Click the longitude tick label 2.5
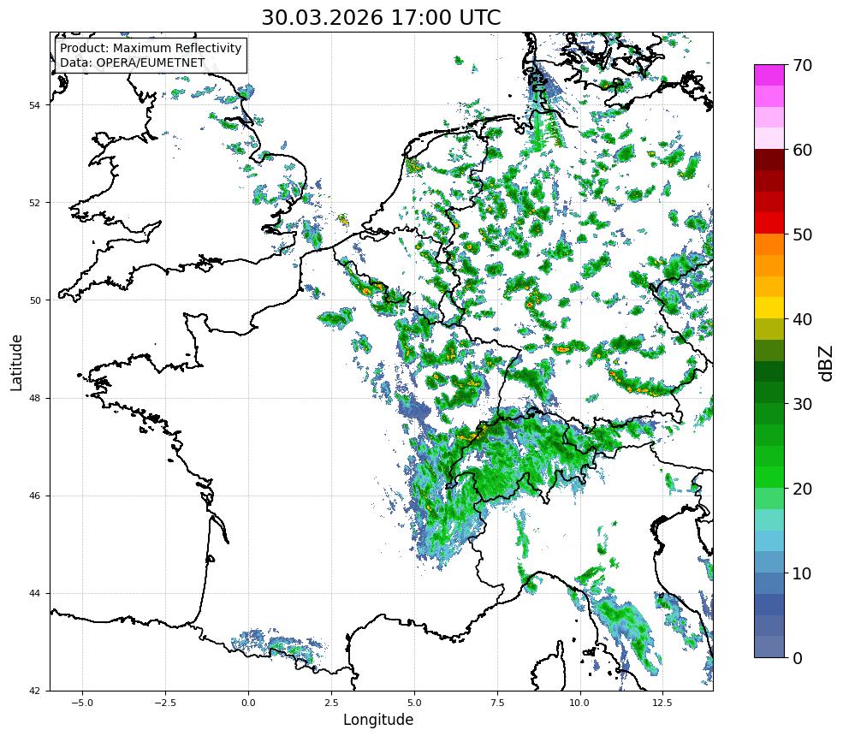 pos(331,703)
